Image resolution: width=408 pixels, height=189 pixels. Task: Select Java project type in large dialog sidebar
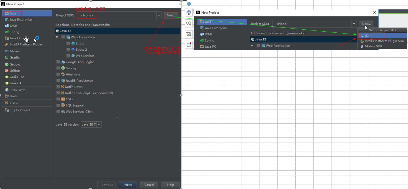click(x=27, y=13)
